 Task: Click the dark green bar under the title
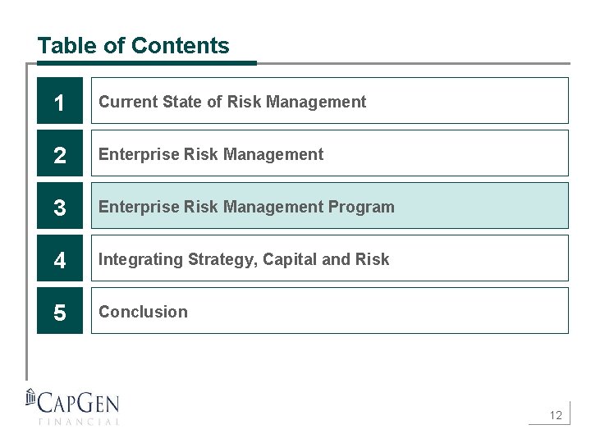(146, 62)
